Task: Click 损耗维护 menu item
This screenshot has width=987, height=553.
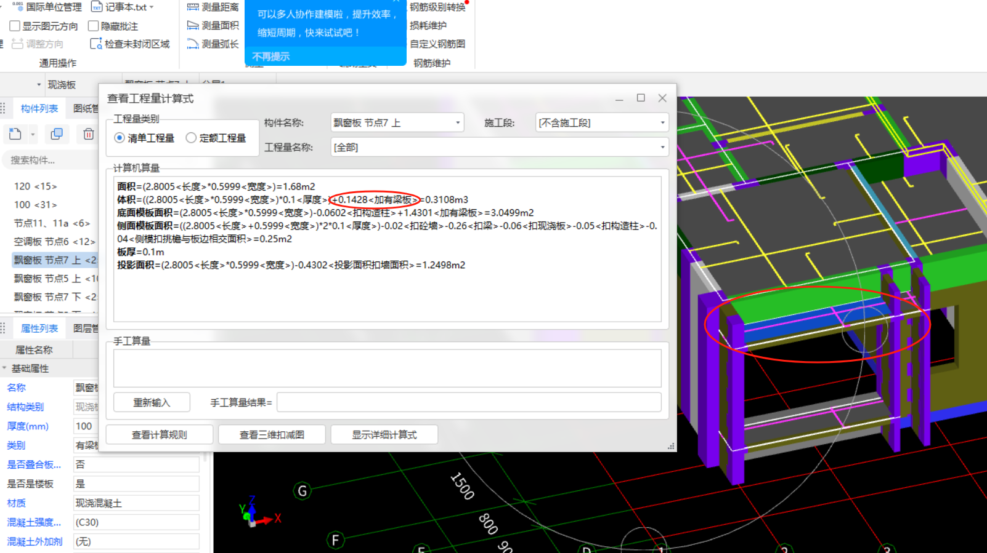Action: 428,25
